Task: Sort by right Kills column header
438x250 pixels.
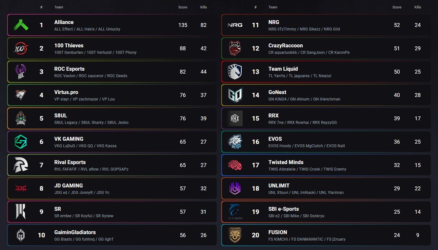Action: coord(418,7)
